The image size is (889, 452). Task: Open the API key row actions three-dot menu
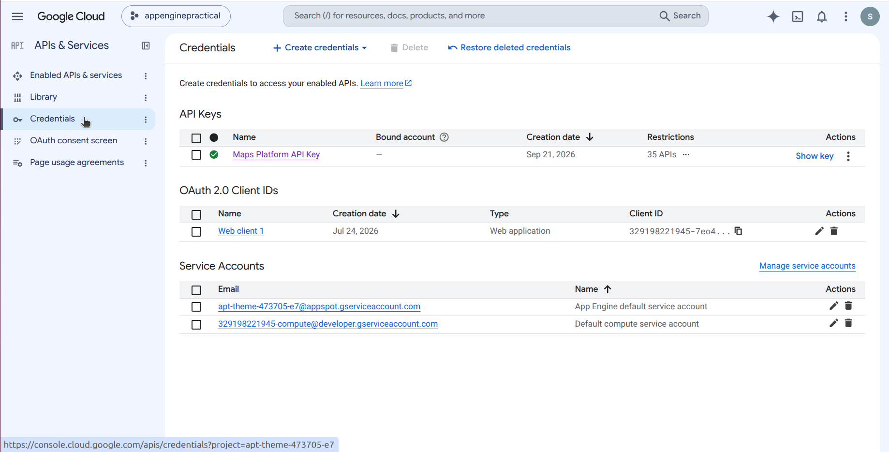(x=848, y=156)
